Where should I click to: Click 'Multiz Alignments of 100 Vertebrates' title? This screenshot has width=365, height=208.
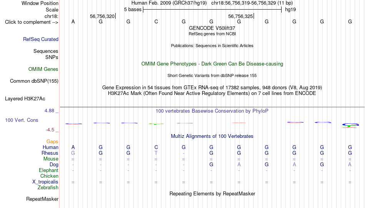pos(212,136)
